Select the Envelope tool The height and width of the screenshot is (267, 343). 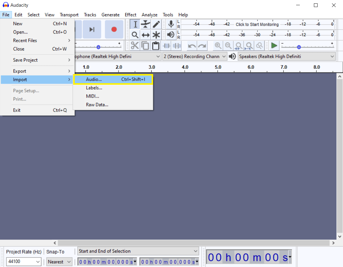pyautogui.click(x=145, y=24)
